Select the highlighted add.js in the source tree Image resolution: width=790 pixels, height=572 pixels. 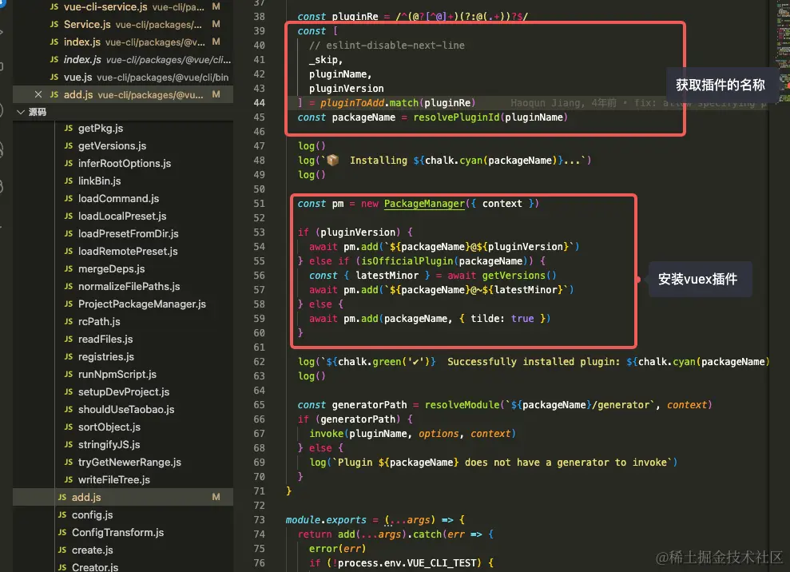click(x=123, y=498)
